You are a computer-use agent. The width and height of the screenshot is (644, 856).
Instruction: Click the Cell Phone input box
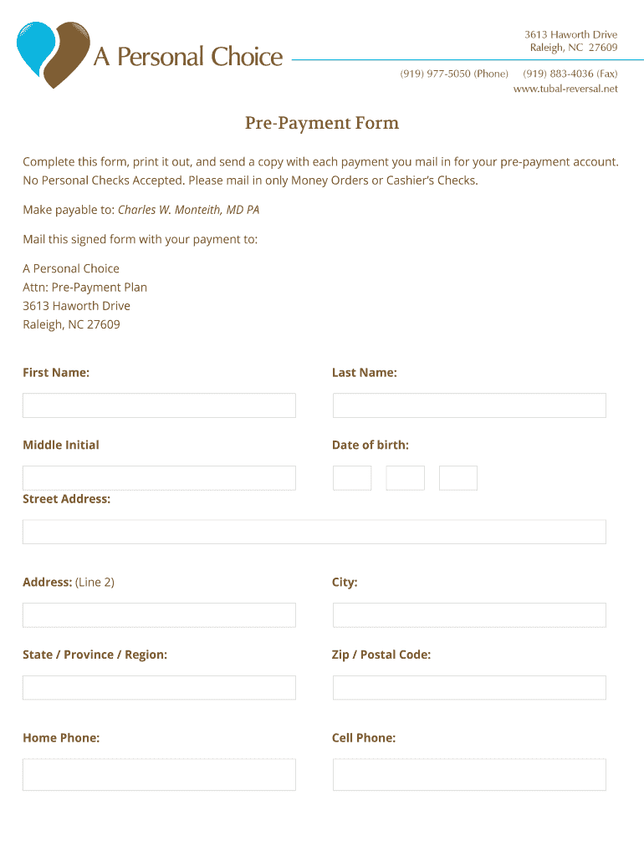click(468, 775)
